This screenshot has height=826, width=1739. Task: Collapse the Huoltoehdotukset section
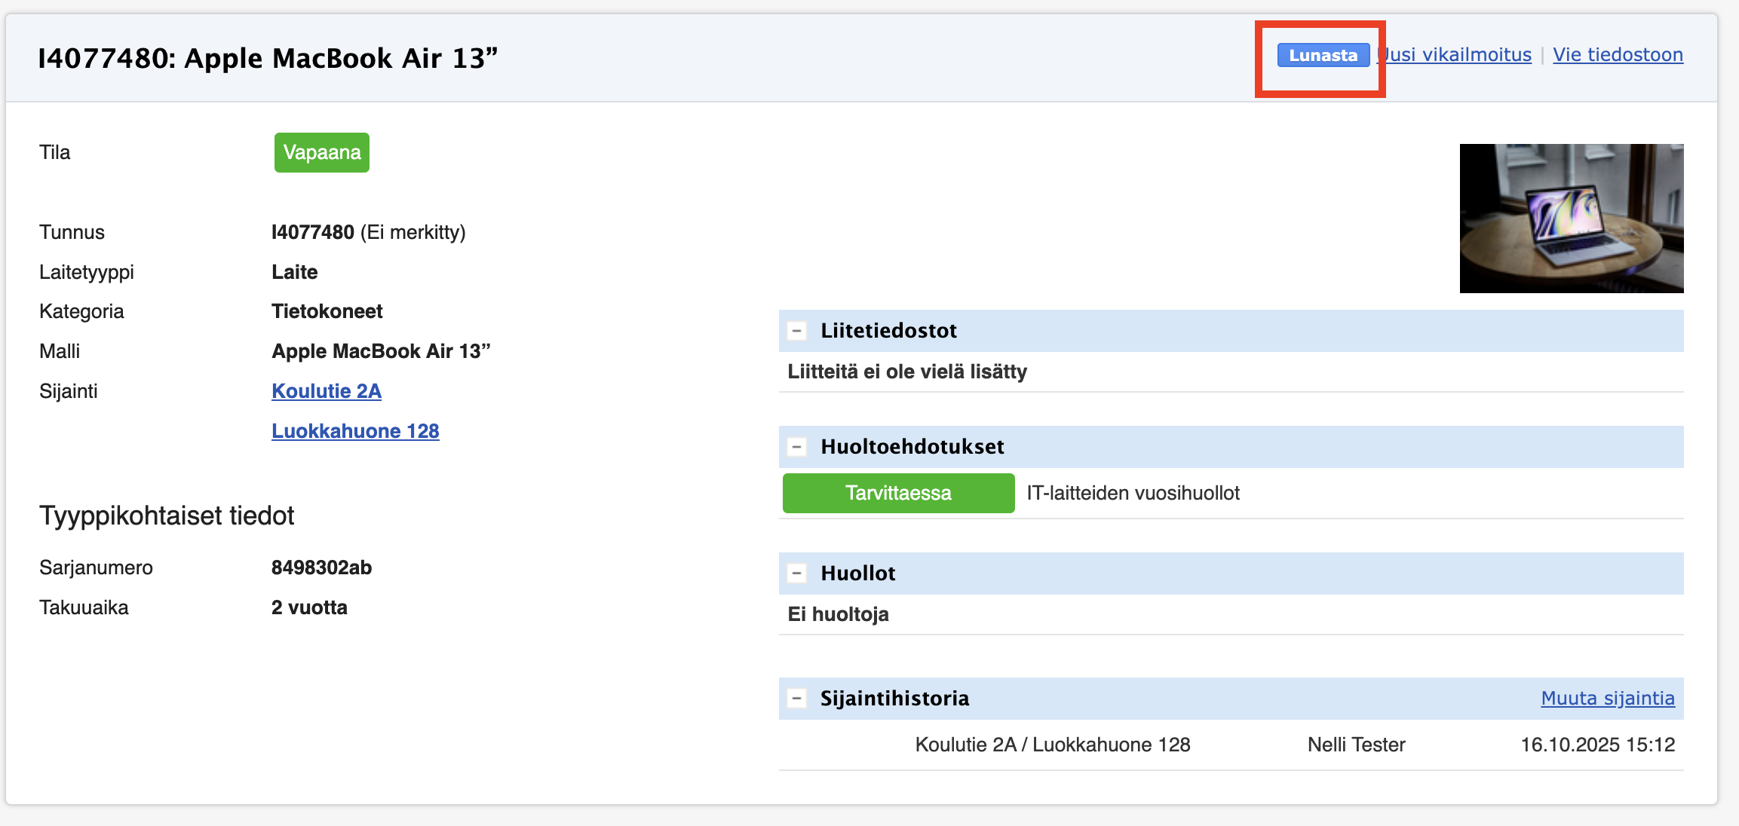796,447
